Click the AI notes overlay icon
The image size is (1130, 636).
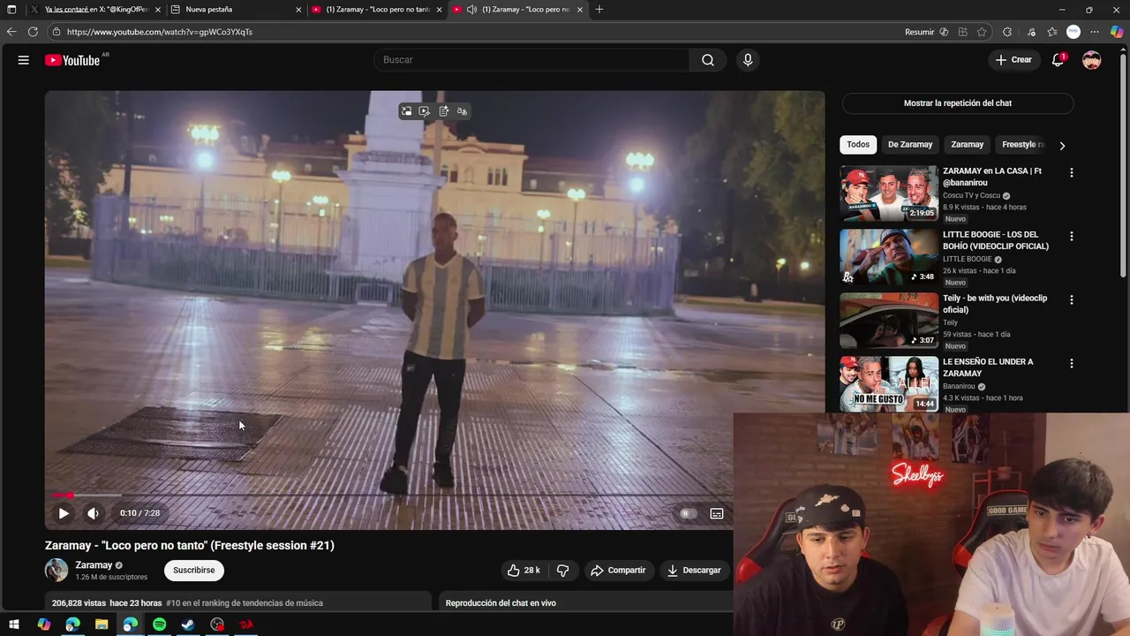coord(443,111)
